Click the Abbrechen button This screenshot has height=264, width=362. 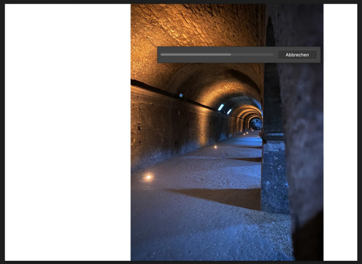pyautogui.click(x=297, y=55)
